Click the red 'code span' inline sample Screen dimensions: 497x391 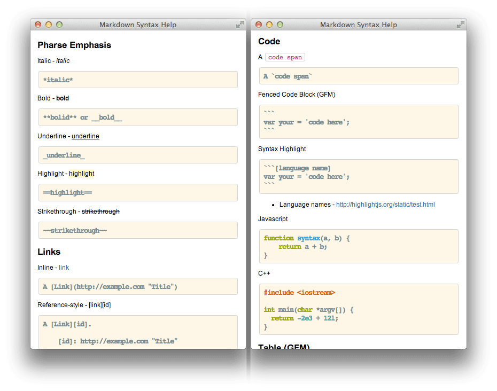[x=285, y=57]
